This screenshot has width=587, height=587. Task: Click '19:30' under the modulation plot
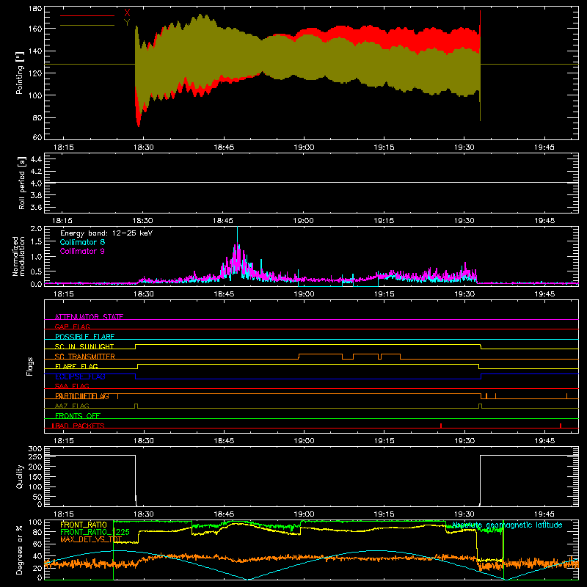click(x=464, y=294)
